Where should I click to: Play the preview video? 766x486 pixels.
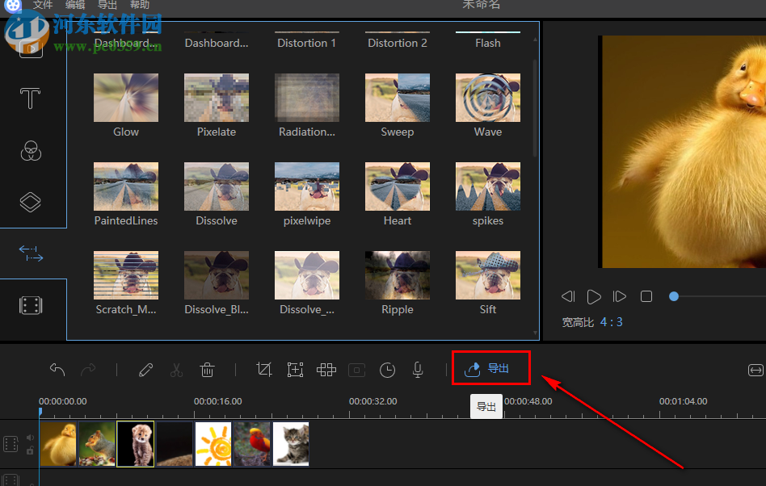(594, 296)
